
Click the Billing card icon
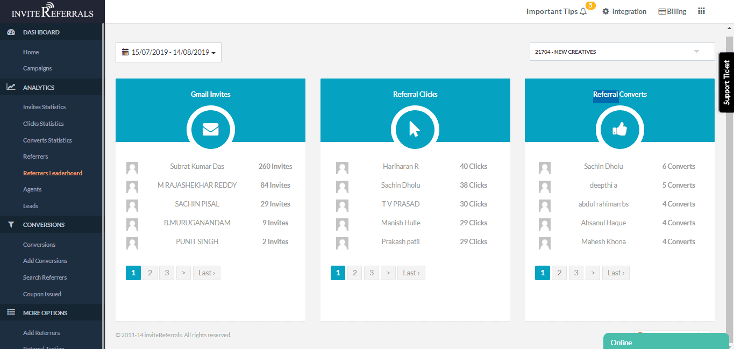point(662,12)
